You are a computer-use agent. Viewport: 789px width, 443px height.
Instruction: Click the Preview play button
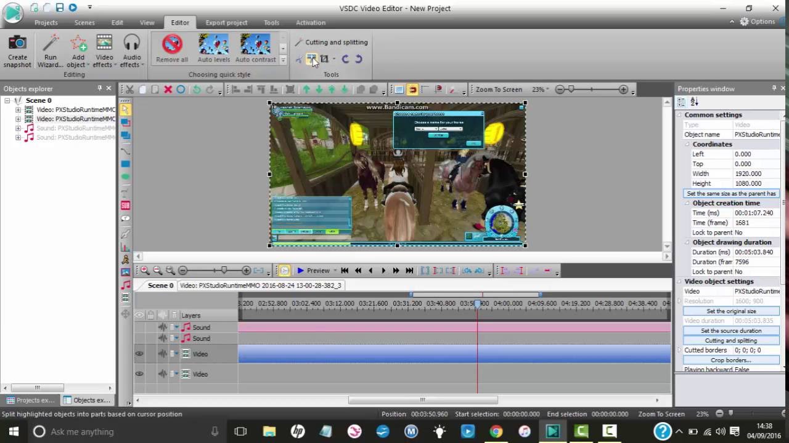(x=313, y=271)
